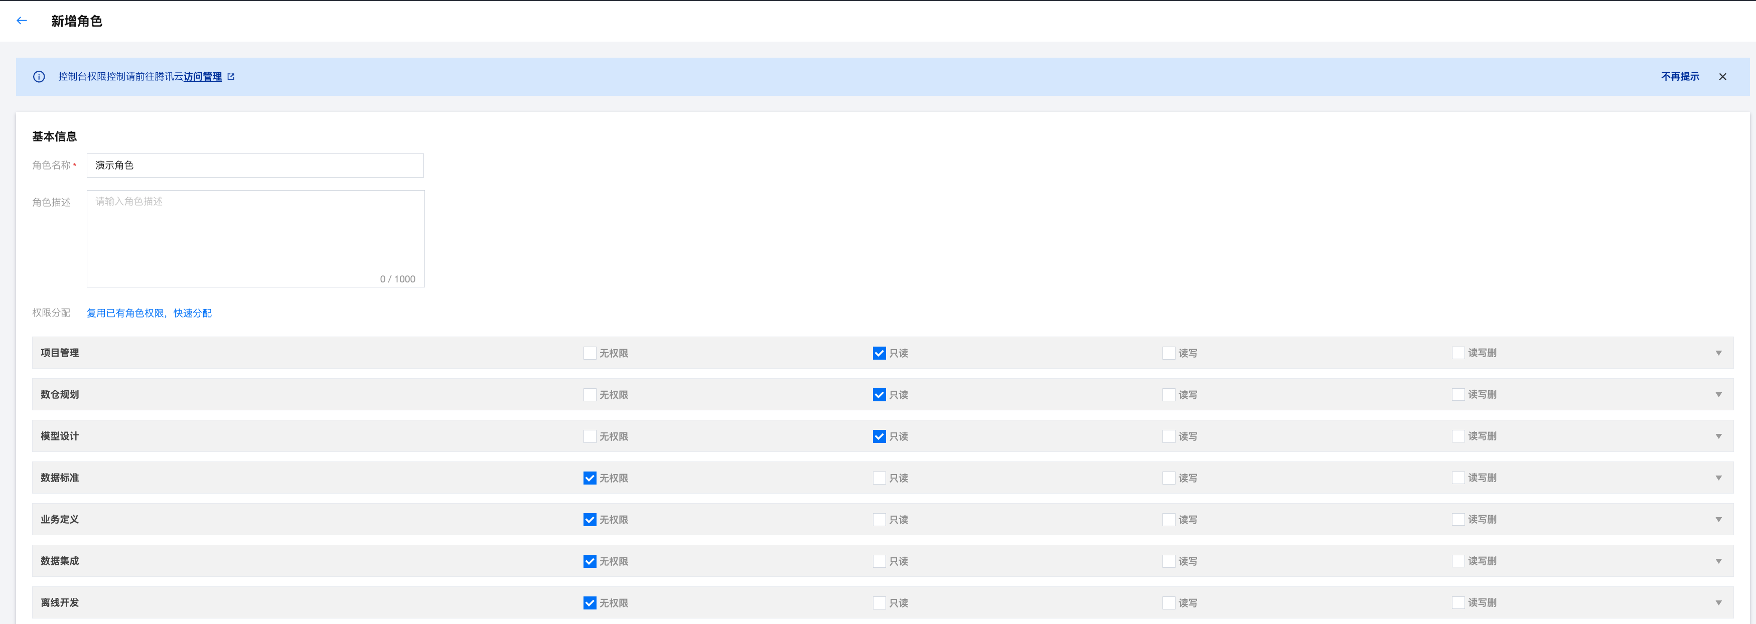Click the external link icon beside 访问管理
Screen dimensions: 1756x624
pyautogui.click(x=231, y=77)
